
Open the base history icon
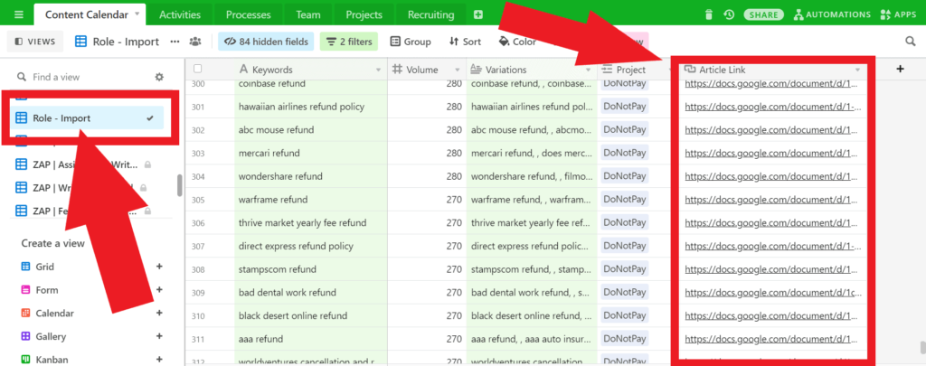[x=729, y=14]
